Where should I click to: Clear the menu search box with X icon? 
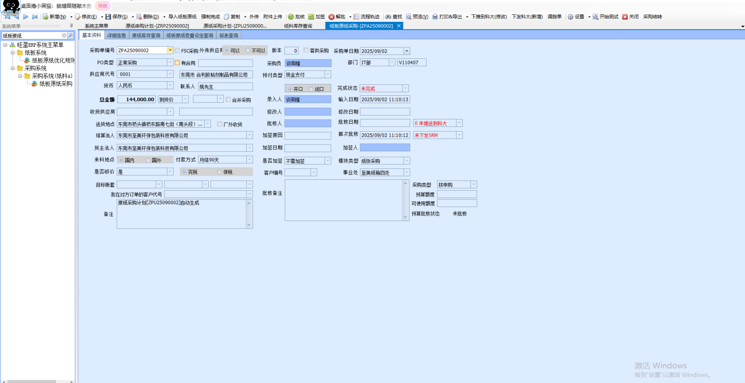click(64, 35)
